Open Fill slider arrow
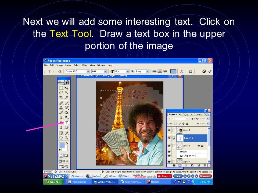The image size is (258, 193). (208, 124)
